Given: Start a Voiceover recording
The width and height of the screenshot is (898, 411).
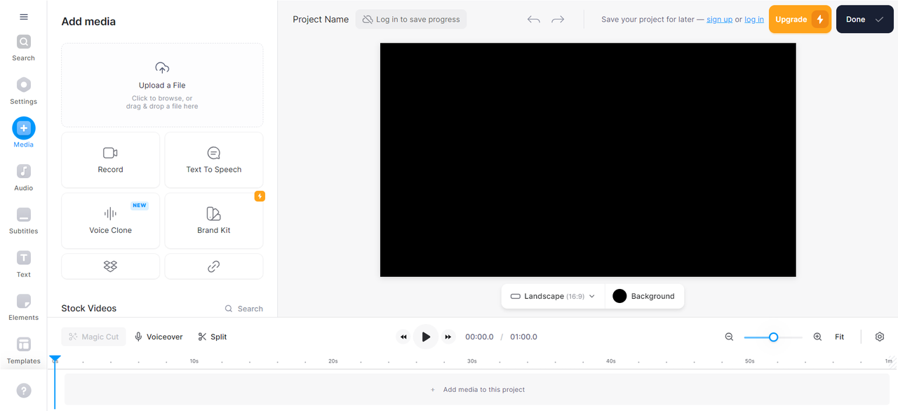Looking at the screenshot, I should click(159, 337).
